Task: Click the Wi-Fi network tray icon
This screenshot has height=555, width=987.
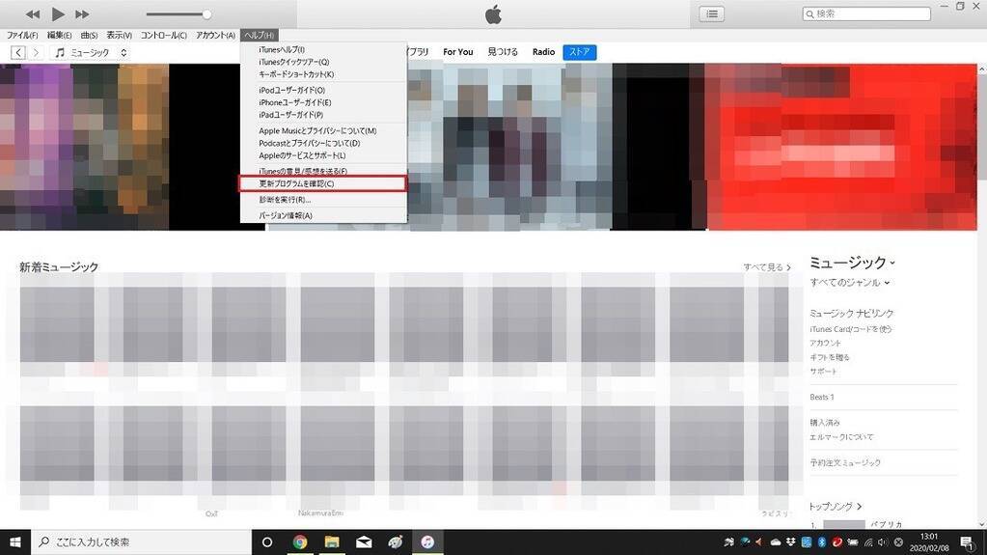Action: pyautogui.click(x=868, y=541)
